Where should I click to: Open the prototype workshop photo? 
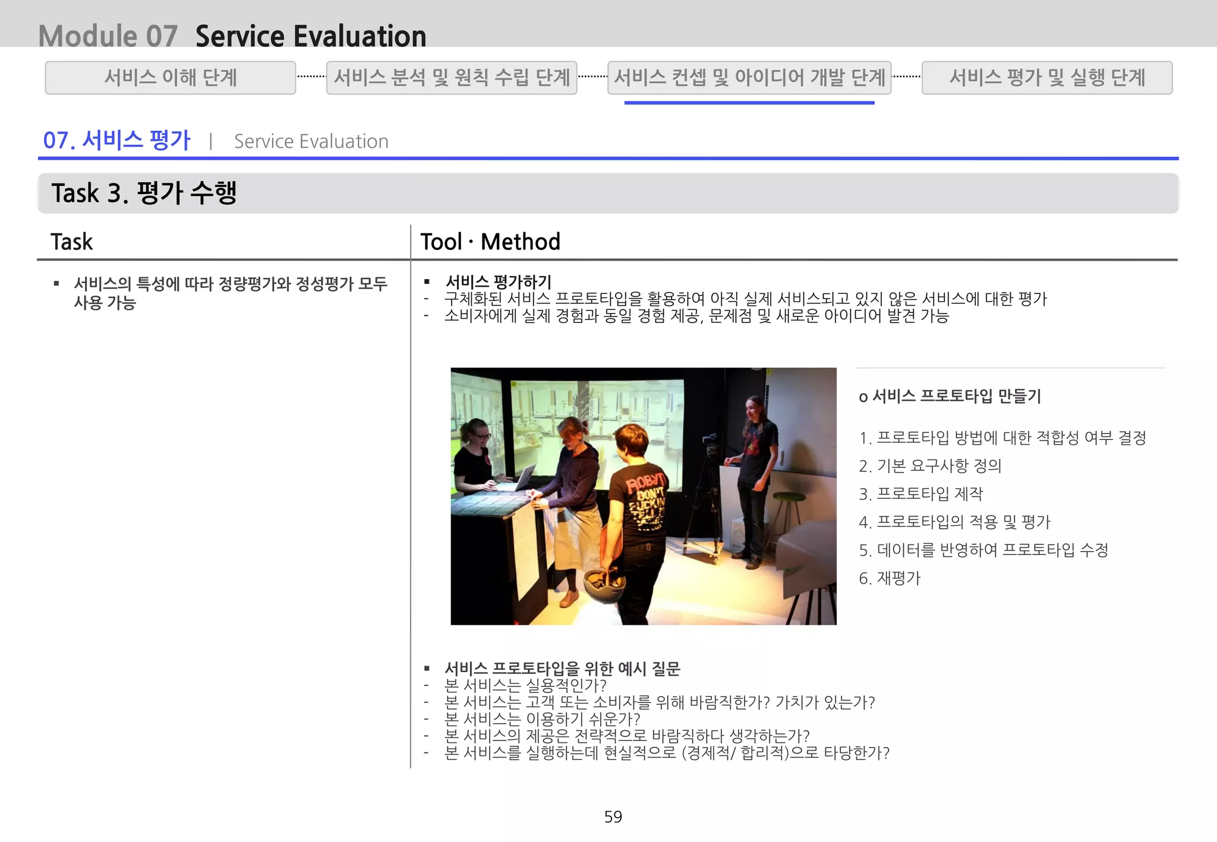click(644, 496)
